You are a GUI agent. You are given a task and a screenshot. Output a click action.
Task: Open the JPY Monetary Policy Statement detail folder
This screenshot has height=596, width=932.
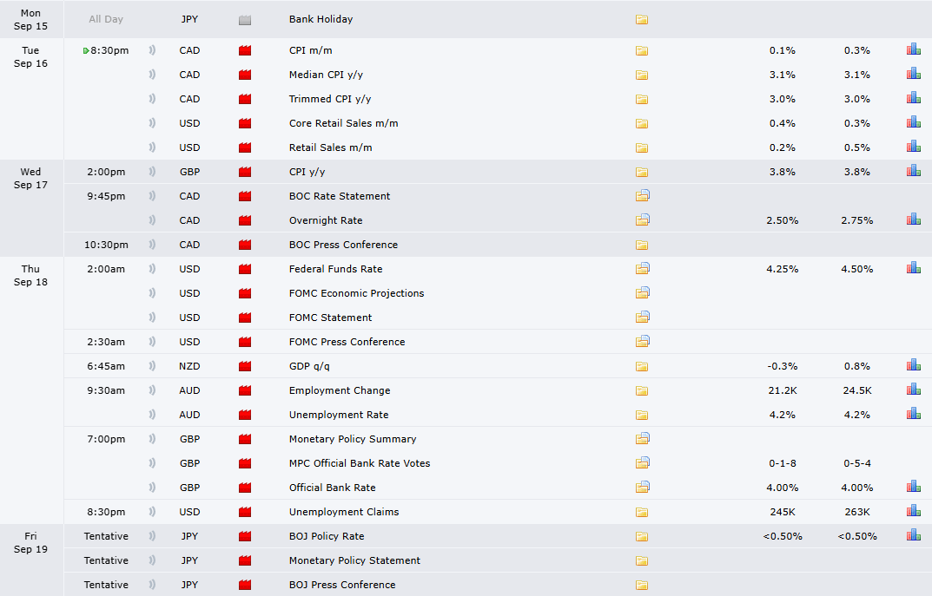pyautogui.click(x=641, y=560)
